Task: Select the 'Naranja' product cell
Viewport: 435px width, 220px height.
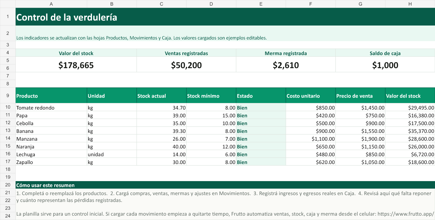Action: click(x=51, y=146)
